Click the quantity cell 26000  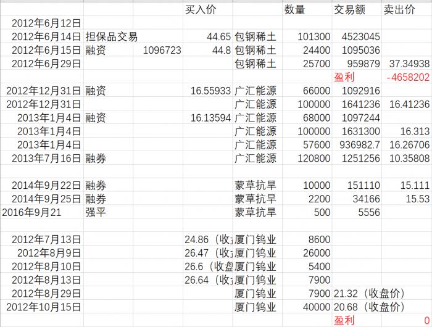tap(307, 252)
